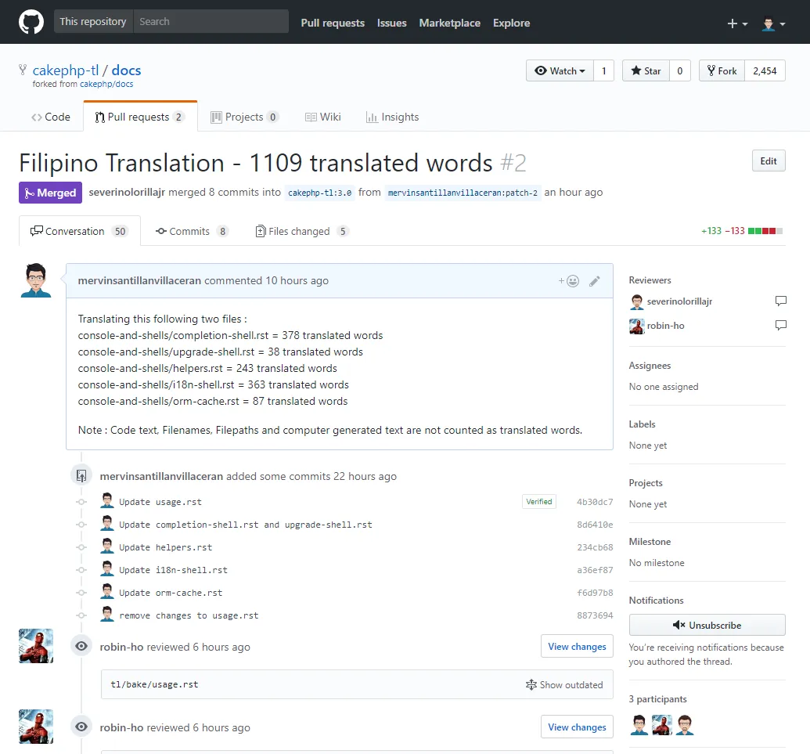View the watchers count
The width and height of the screenshot is (810, 754).
tap(603, 70)
